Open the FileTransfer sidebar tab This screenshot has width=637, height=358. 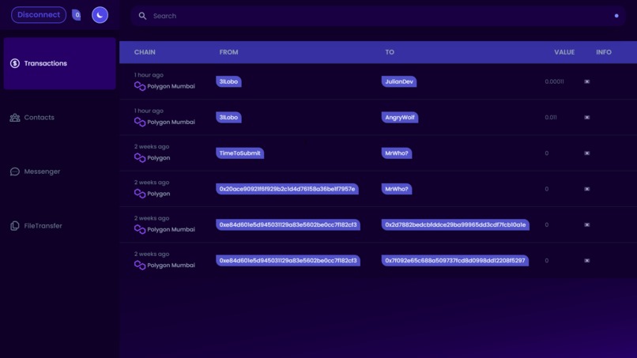(x=60, y=225)
